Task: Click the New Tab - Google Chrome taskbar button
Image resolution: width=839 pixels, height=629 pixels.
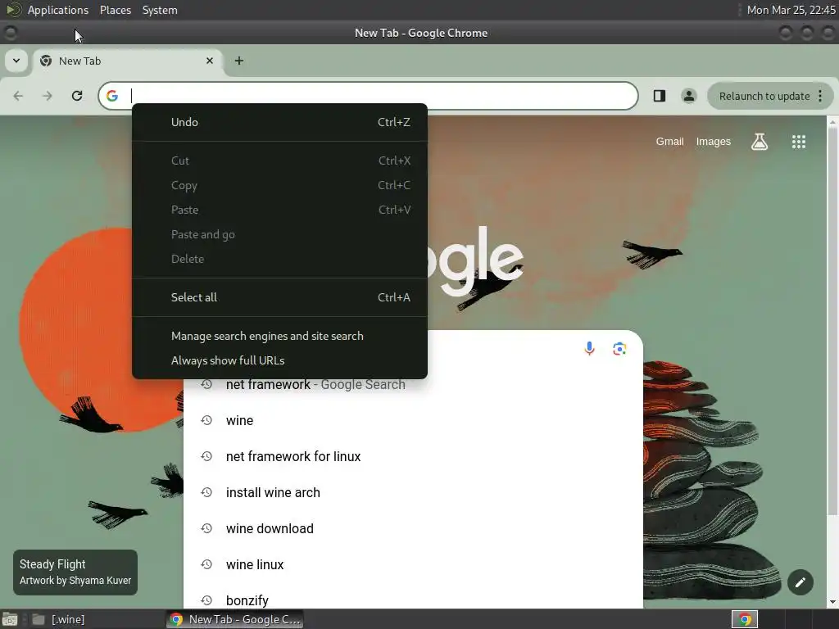Action: (235, 619)
